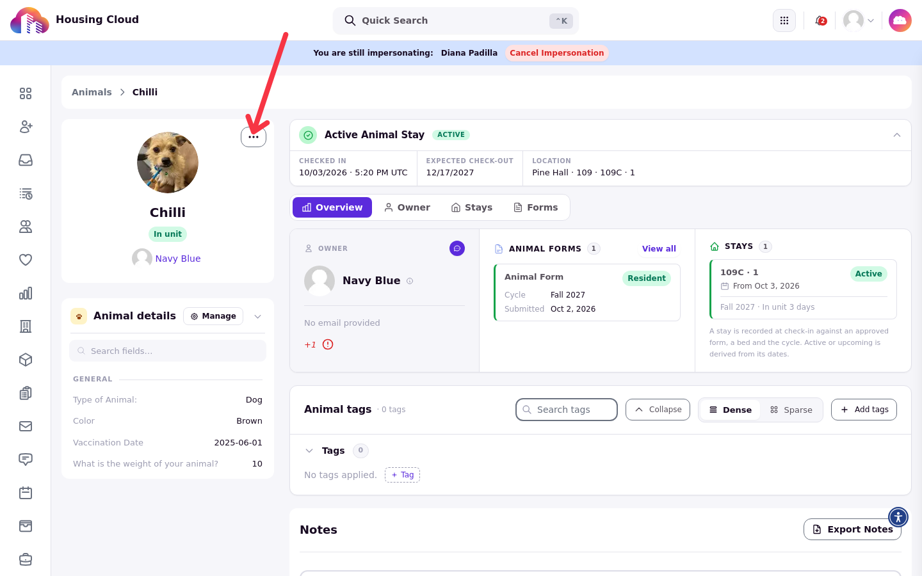Screen dimensions: 922x576
Task: Click the Add tags button
Action: point(864,410)
